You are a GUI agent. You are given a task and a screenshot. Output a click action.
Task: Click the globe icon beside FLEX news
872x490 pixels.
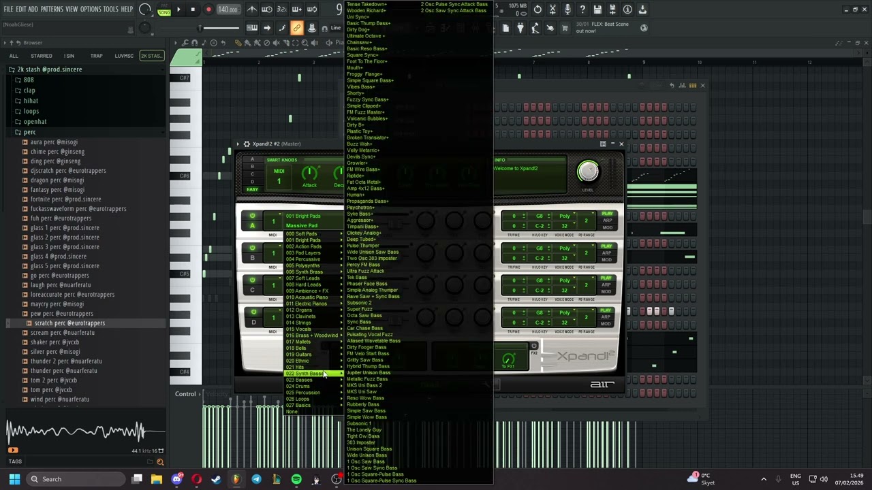tap(644, 28)
